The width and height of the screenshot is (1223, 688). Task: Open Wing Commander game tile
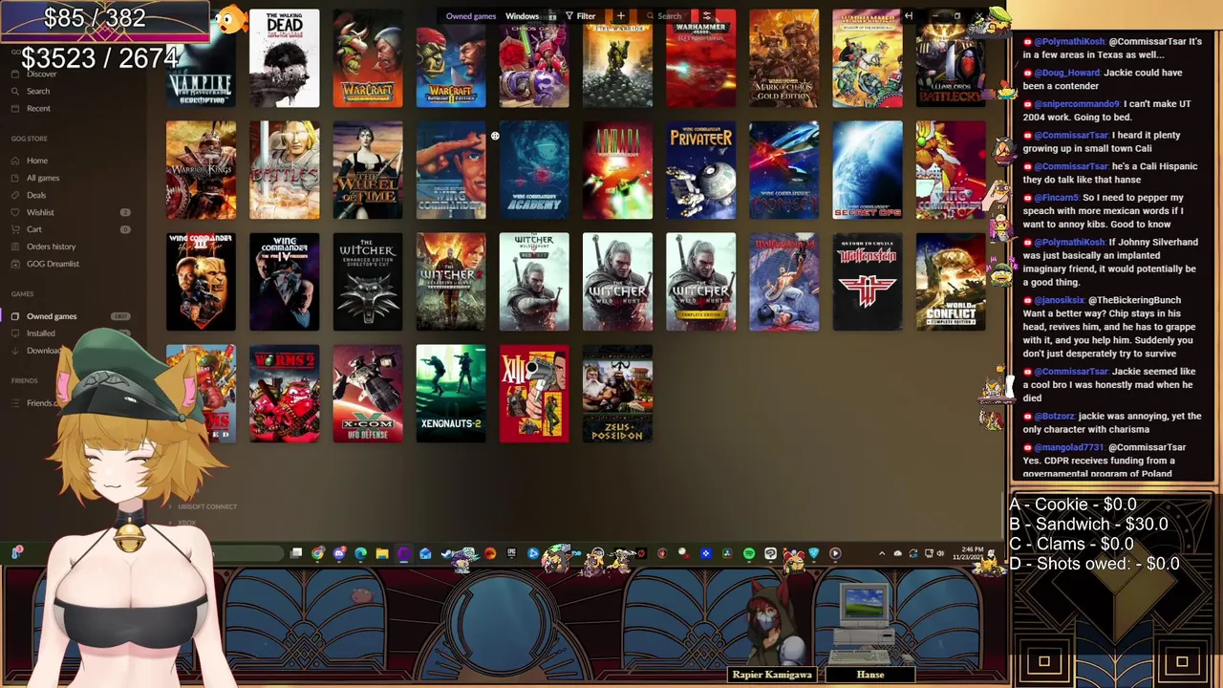(x=451, y=170)
